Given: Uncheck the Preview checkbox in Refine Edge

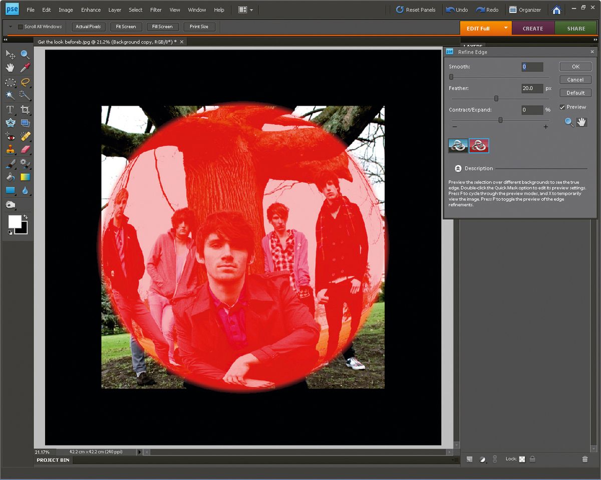Looking at the screenshot, I should coord(562,107).
